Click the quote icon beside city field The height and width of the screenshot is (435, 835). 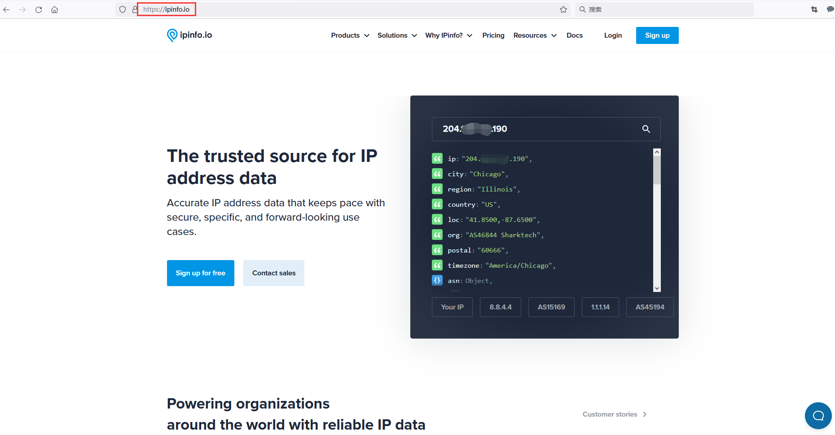(437, 174)
